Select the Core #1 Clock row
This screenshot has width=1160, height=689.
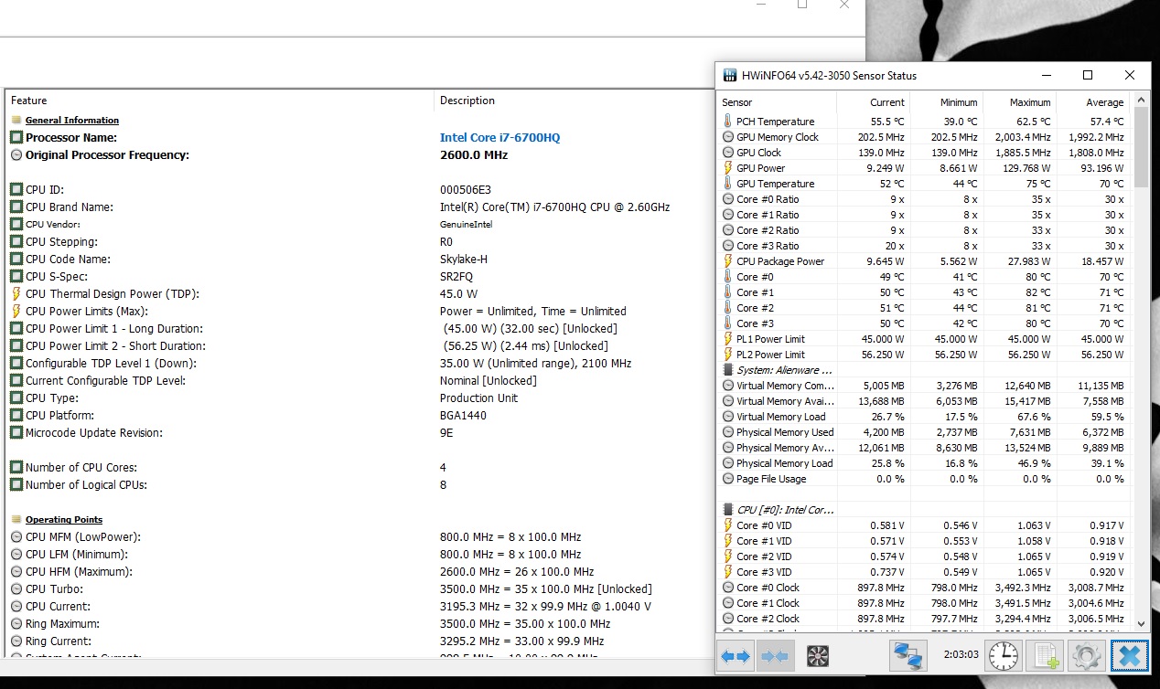[x=924, y=603]
